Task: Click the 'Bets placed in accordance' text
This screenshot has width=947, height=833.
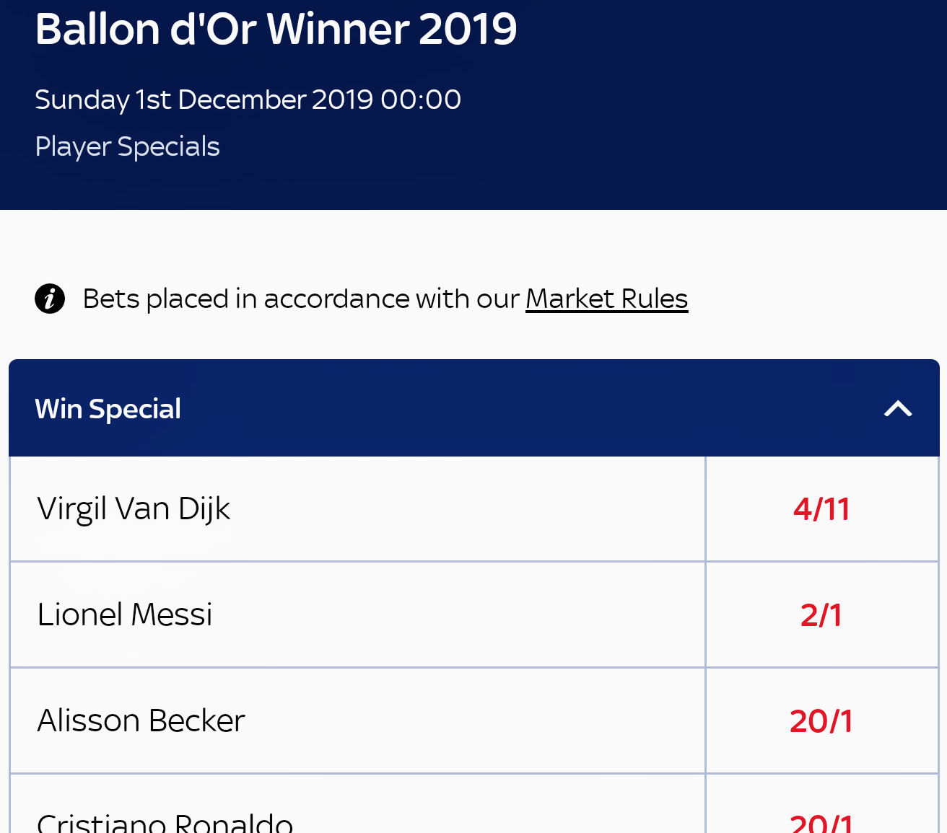Action: click(x=301, y=299)
